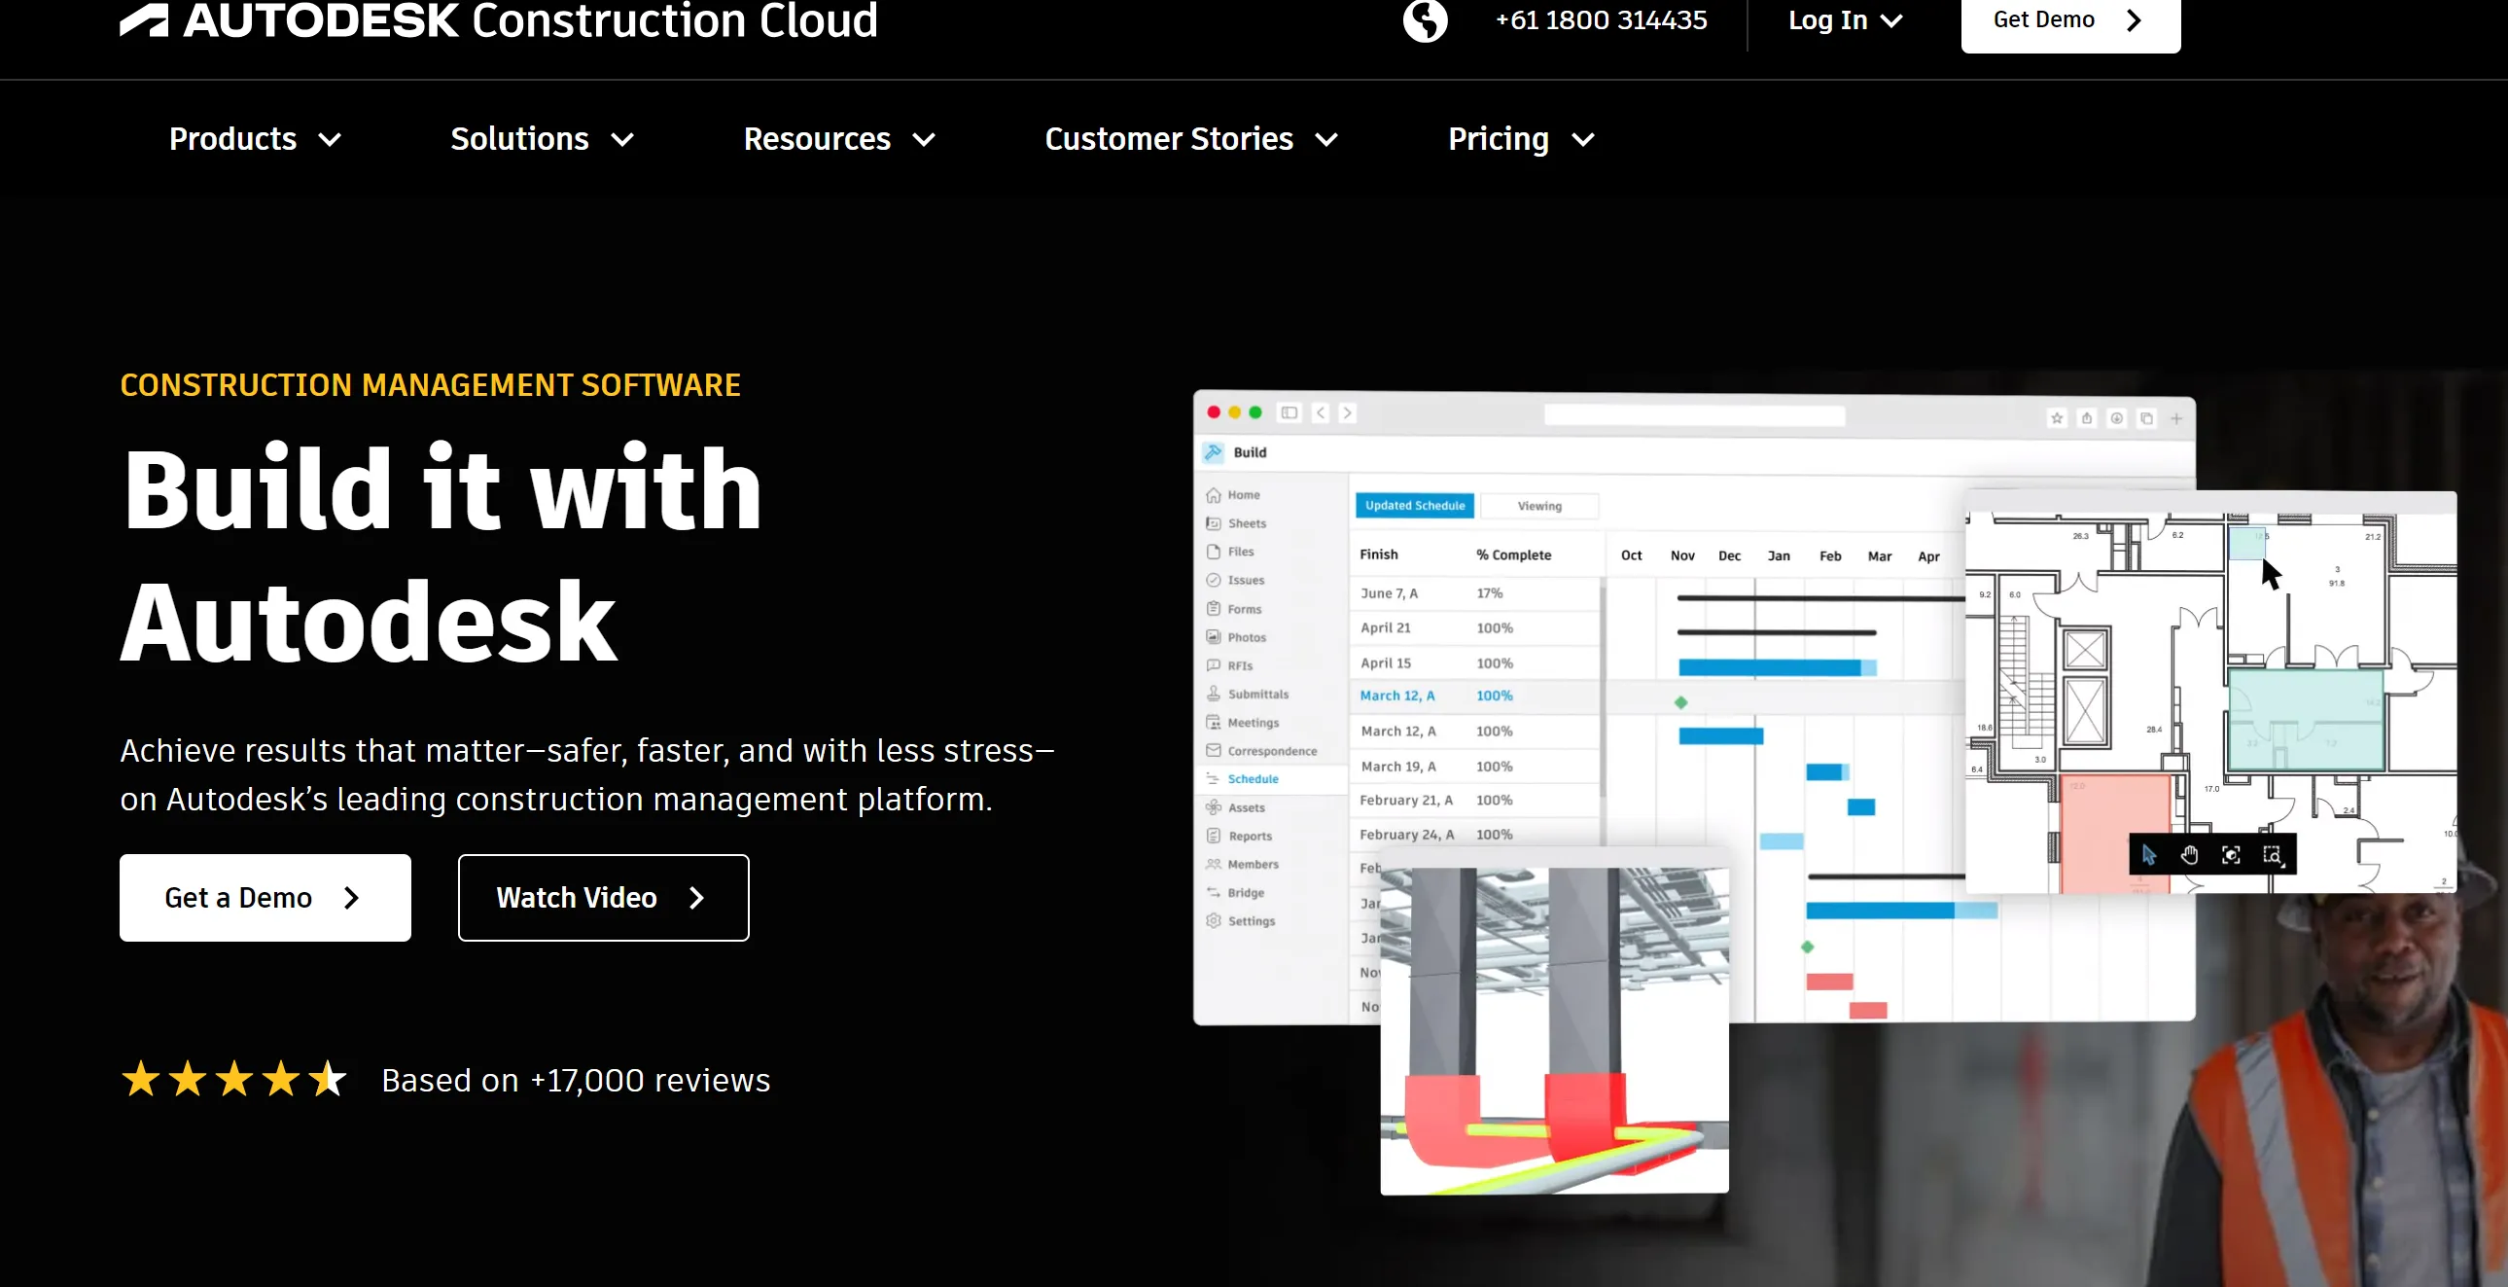Click the Autodesk Construction Cloud logo
Screen dimensions: 2508x1287
pyautogui.click(x=499, y=19)
